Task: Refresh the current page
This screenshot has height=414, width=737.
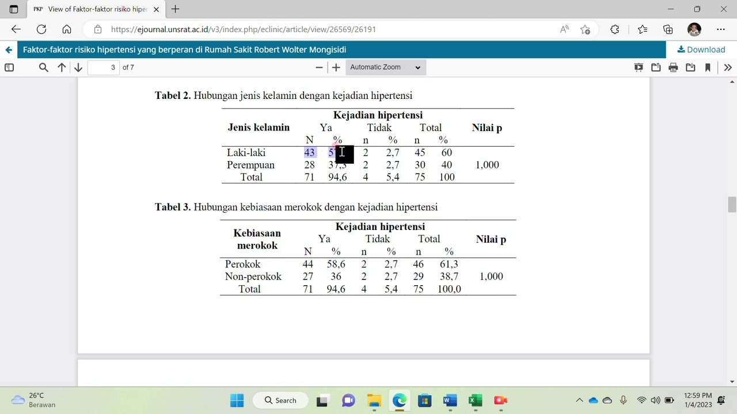Action: pyautogui.click(x=41, y=29)
